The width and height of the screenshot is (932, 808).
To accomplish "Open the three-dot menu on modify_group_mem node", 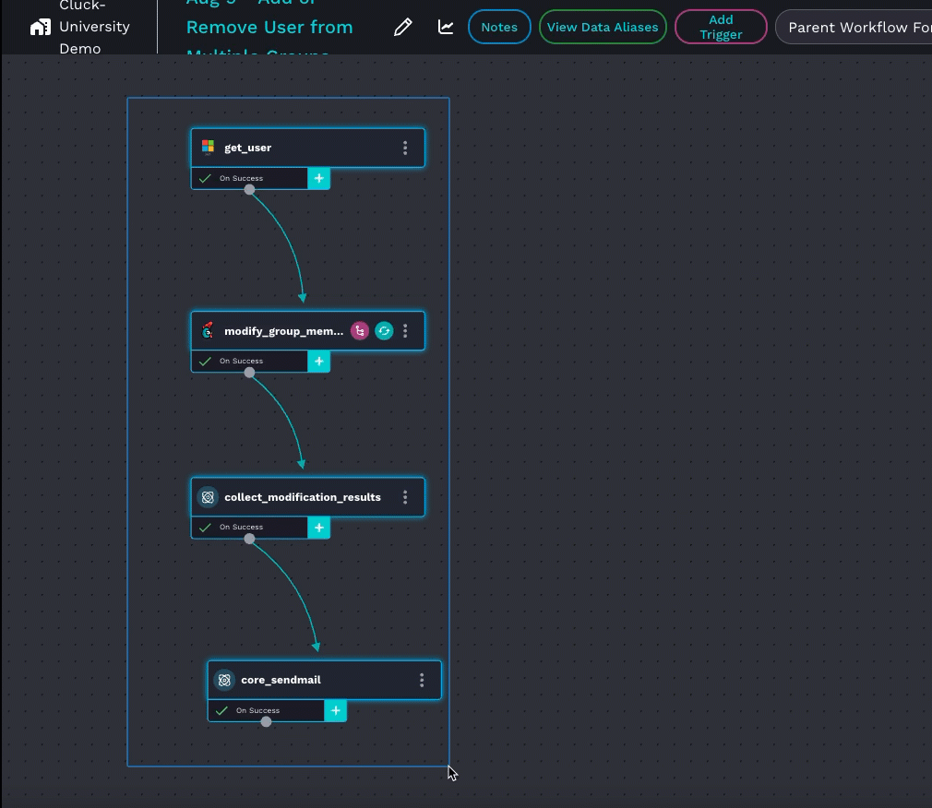I will 405,331.
